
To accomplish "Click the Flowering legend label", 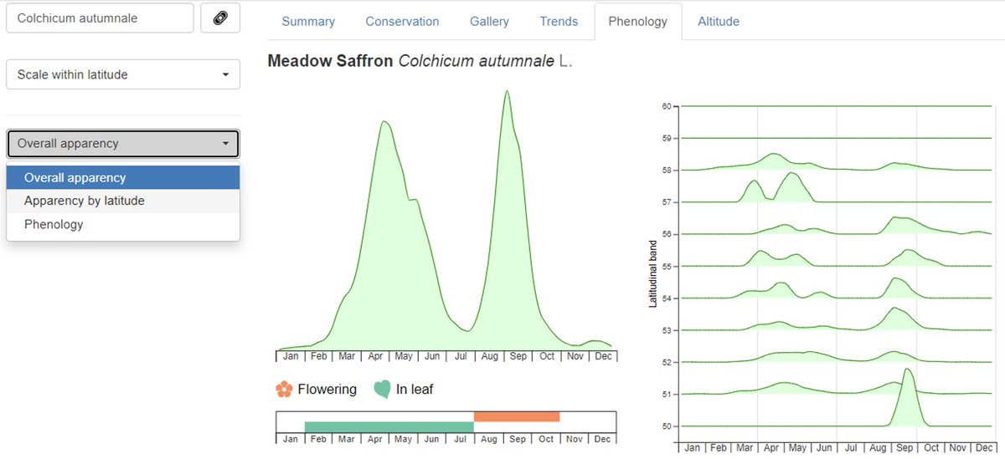I will coord(327,389).
